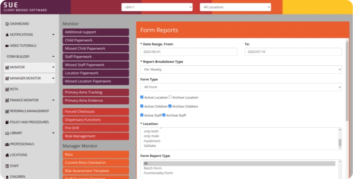
Task: Open the Missed Child Paperwork report
Action: (96, 49)
